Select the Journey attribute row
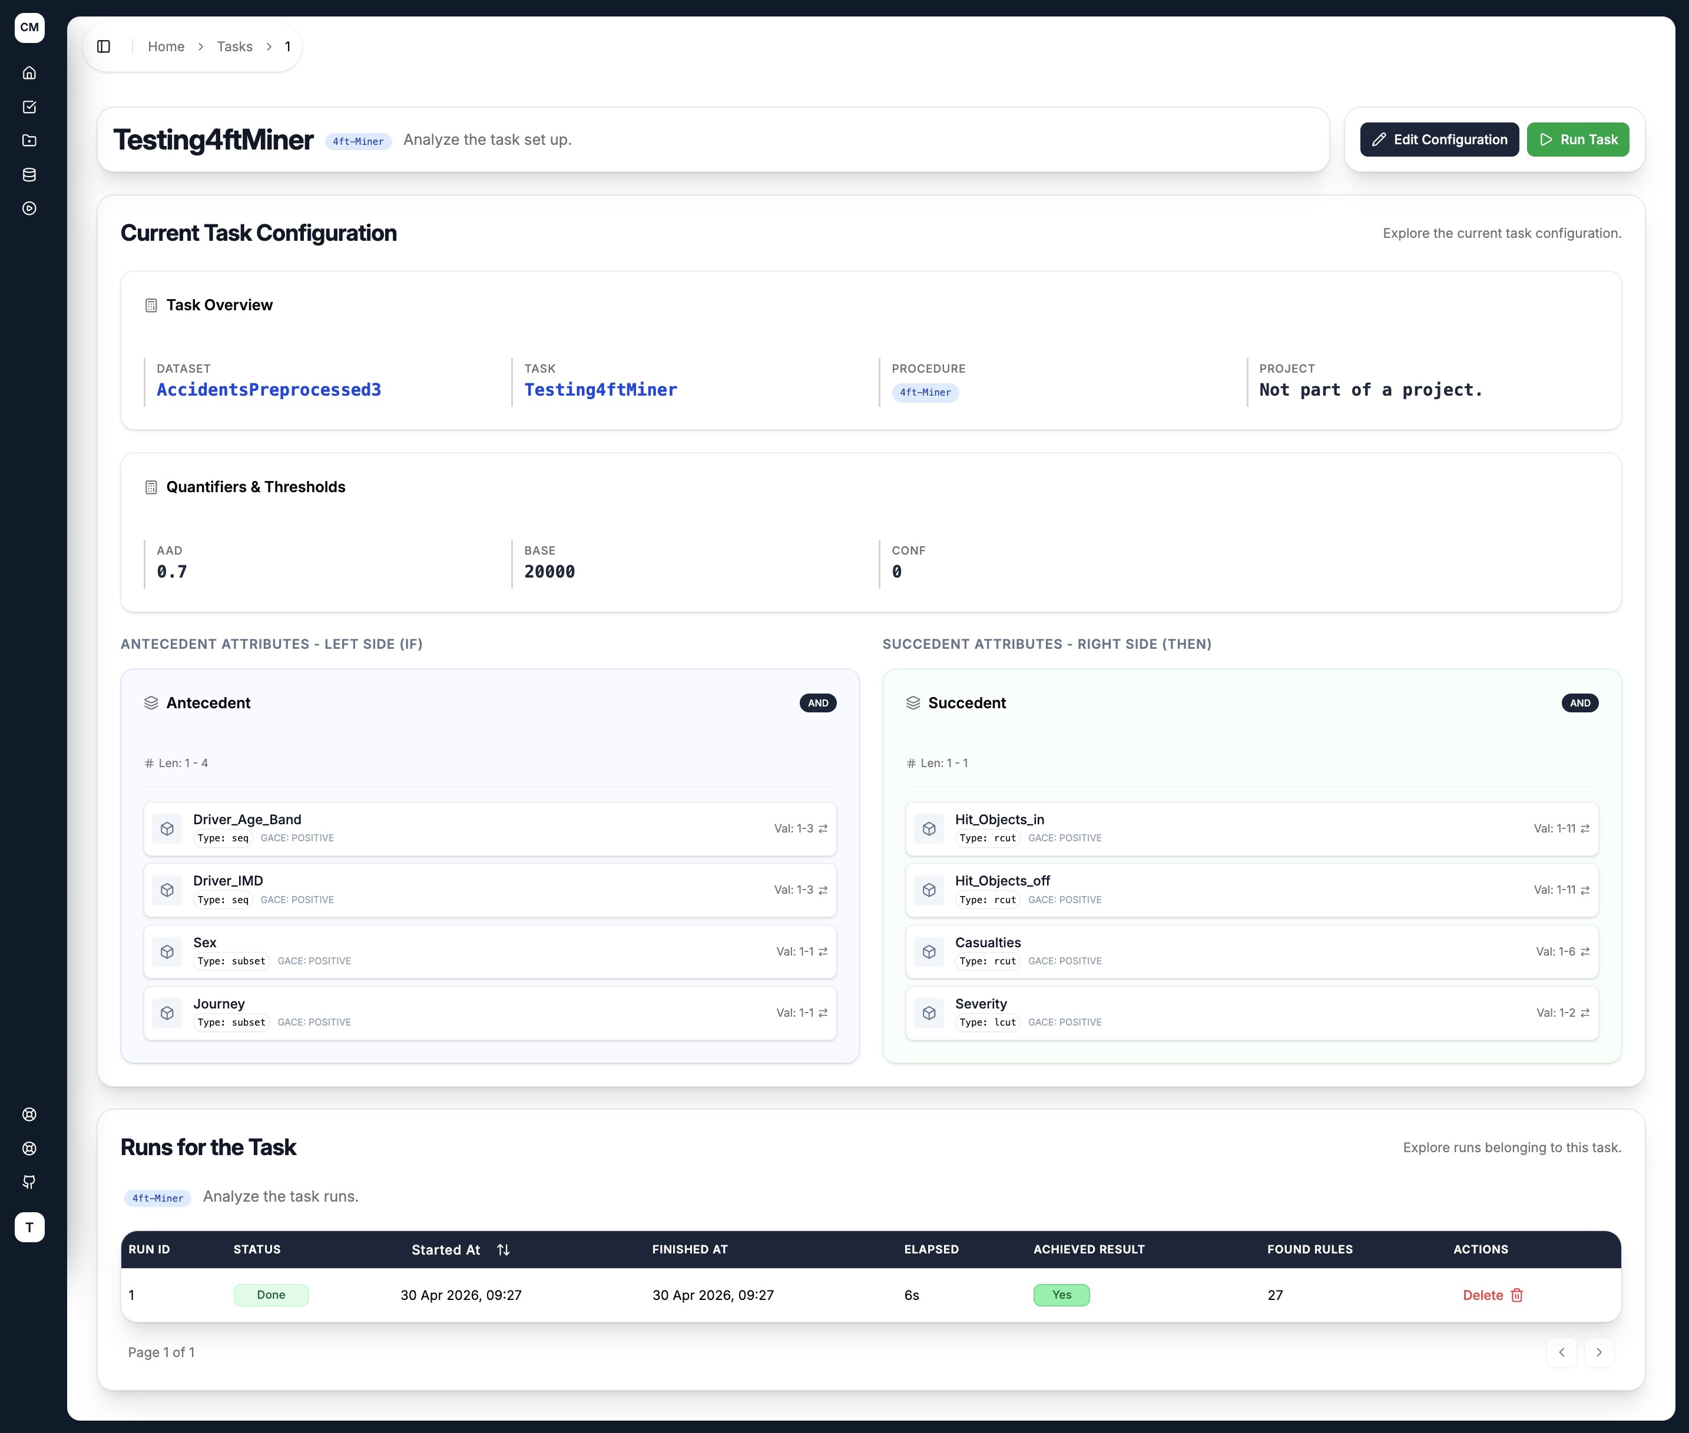 pyautogui.click(x=490, y=1013)
